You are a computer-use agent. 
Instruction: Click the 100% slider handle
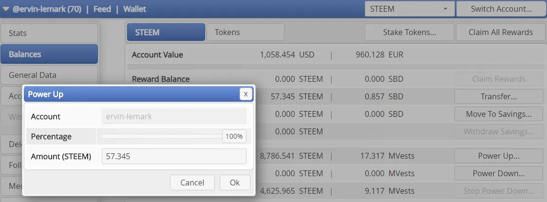tap(234, 136)
